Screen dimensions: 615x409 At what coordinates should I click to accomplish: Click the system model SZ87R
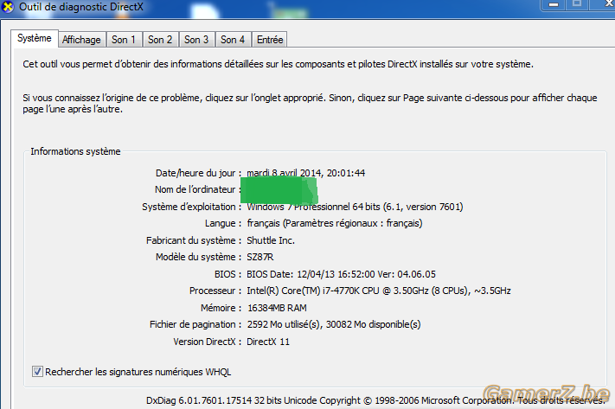[260, 257]
